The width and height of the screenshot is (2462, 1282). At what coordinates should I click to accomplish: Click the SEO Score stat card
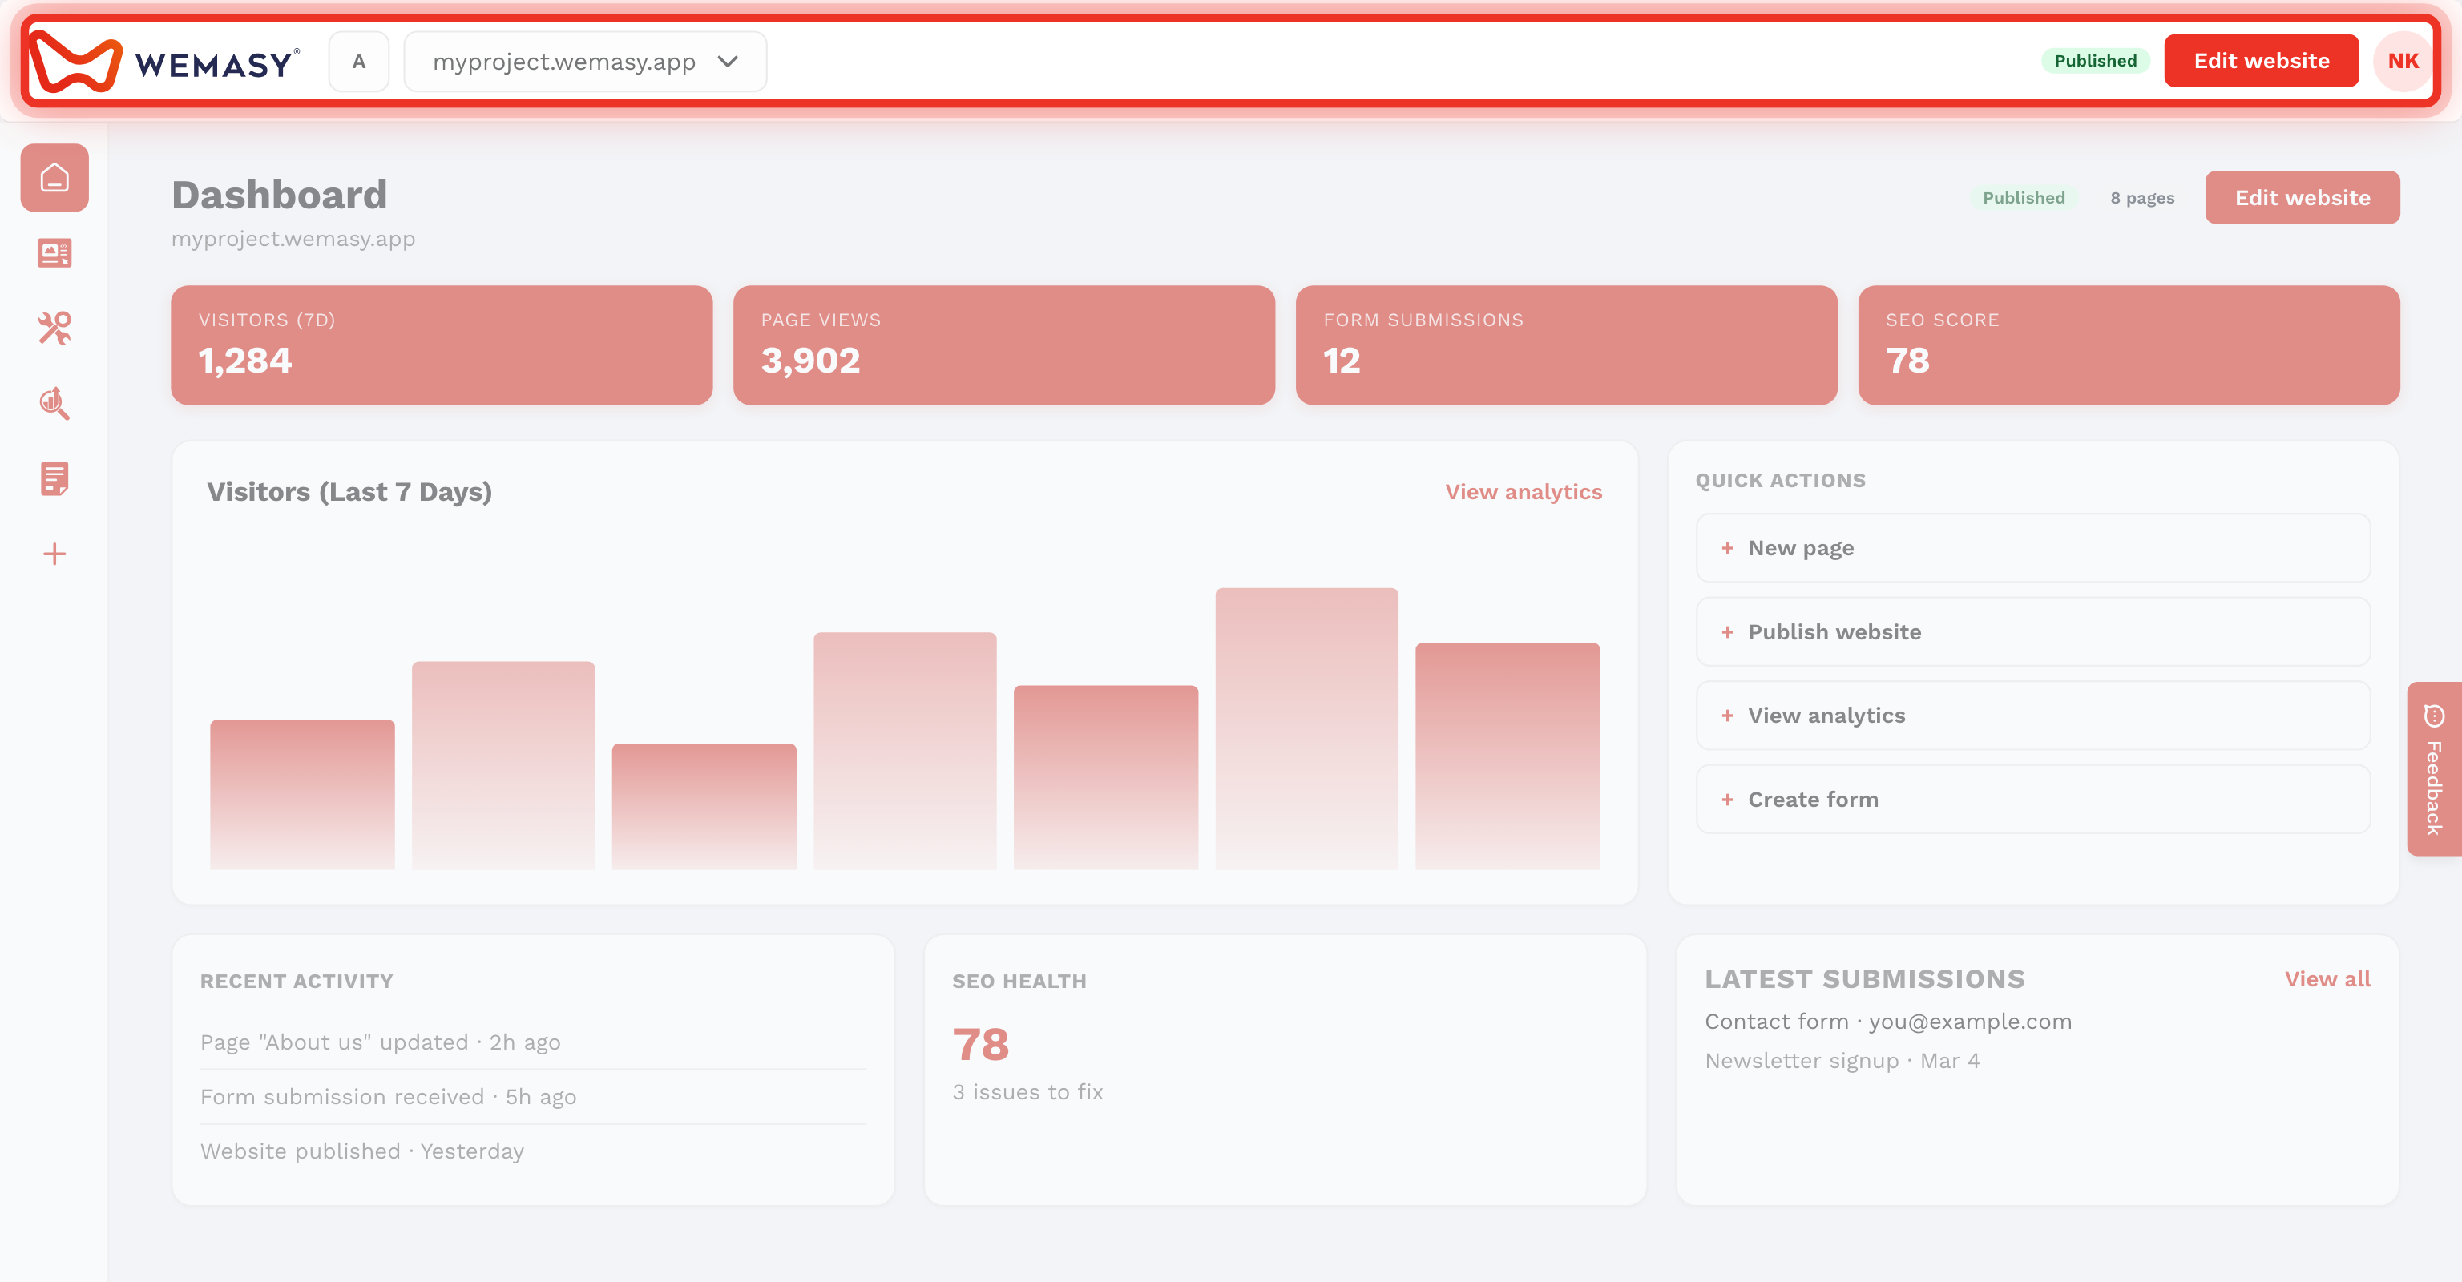pyautogui.click(x=2129, y=345)
